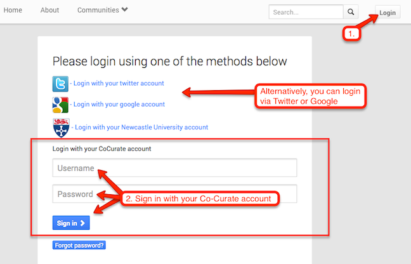Go to the Home menu item
Viewport: 411px width, 264px height.
click(13, 10)
